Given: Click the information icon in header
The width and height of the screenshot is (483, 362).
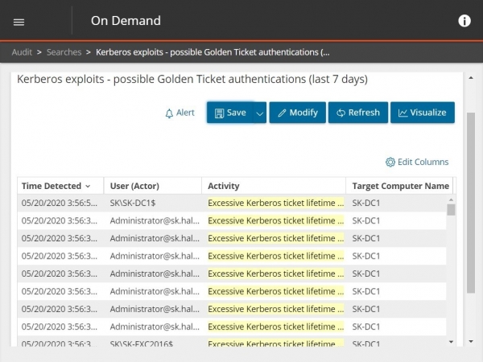Looking at the screenshot, I should 464,21.
